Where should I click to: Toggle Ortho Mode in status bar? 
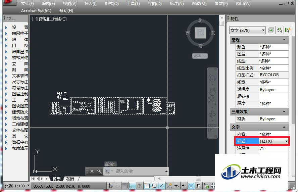[x=132, y=186]
